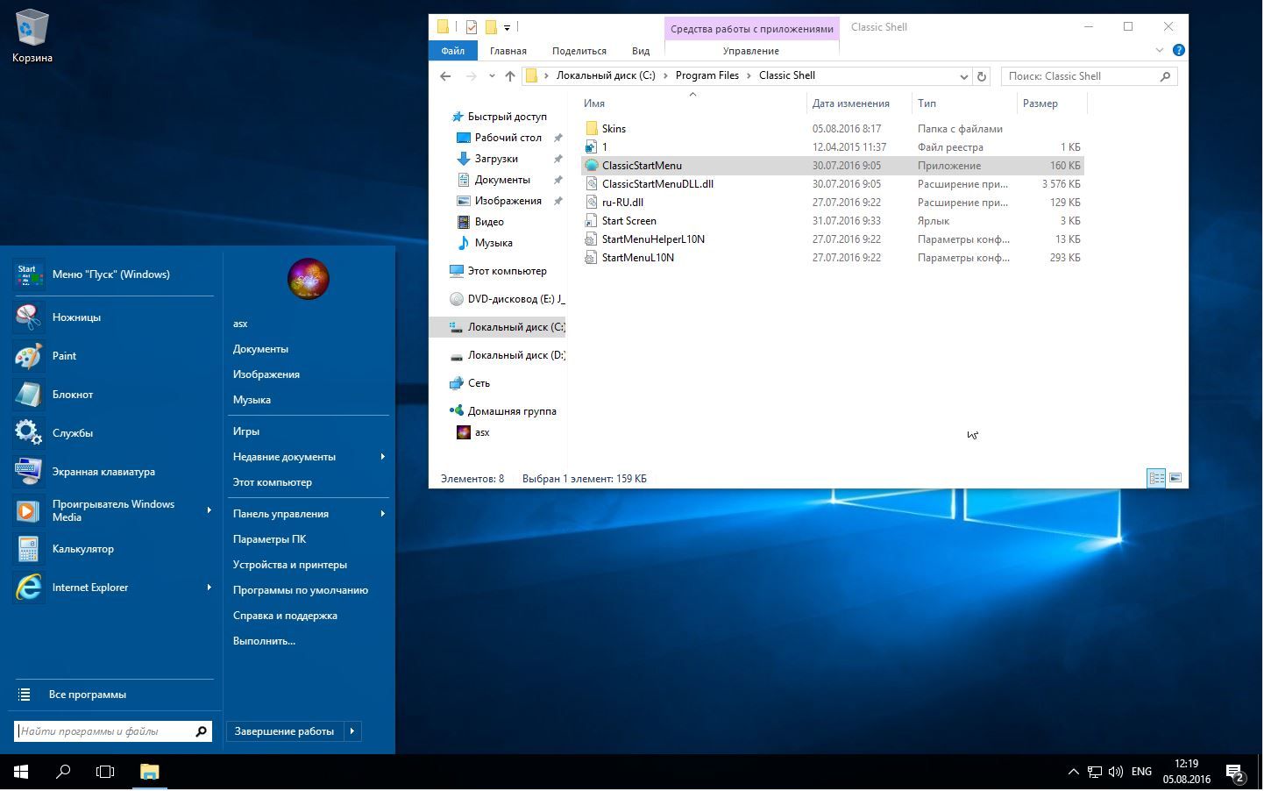Screen dimensions: 1264x791
Task: Open the Корзина desktop icon
Action: pos(32,36)
